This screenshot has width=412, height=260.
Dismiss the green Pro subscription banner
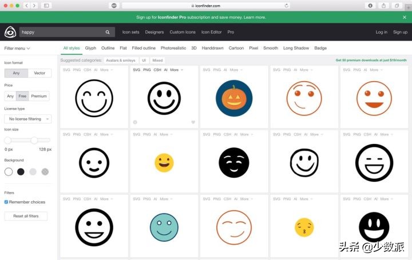[x=404, y=17]
